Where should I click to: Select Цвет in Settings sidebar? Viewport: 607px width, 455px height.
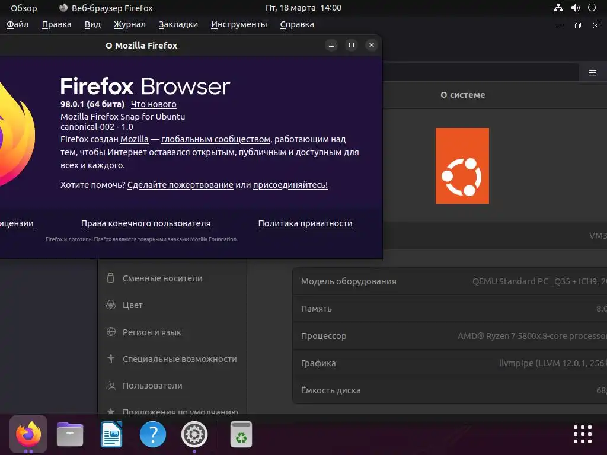[172, 305]
